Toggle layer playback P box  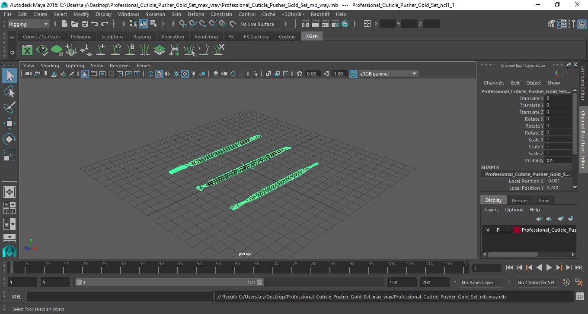[x=498, y=230]
